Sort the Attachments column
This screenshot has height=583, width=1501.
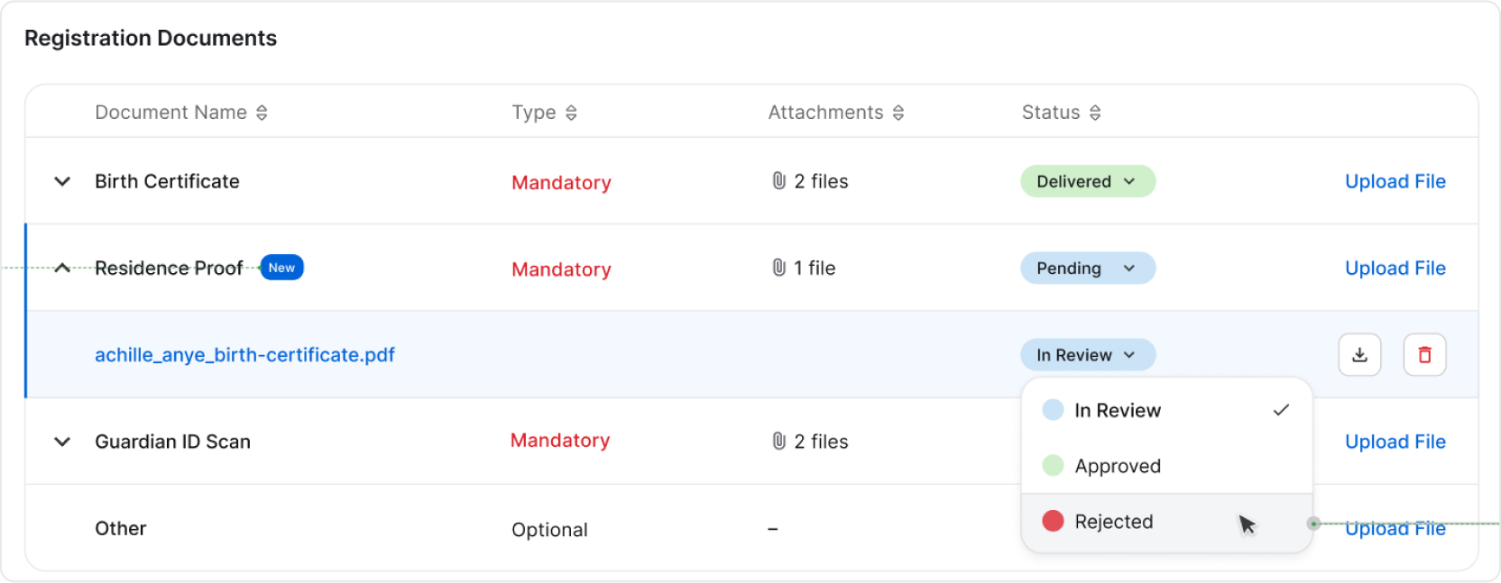coord(898,113)
